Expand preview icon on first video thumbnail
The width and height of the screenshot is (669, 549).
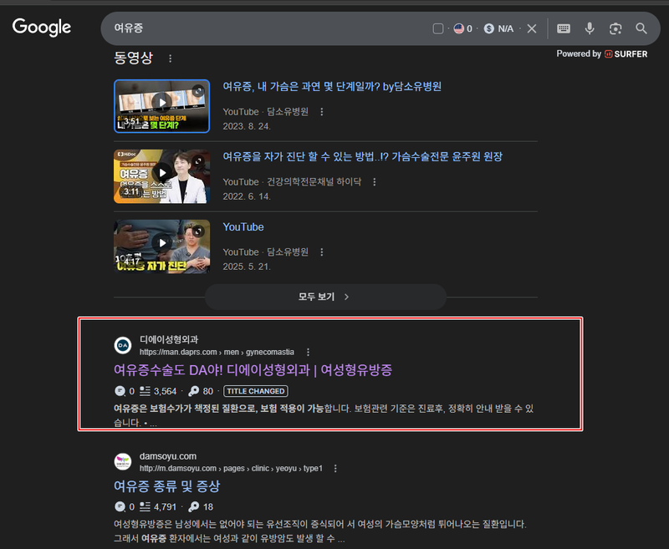tap(198, 91)
